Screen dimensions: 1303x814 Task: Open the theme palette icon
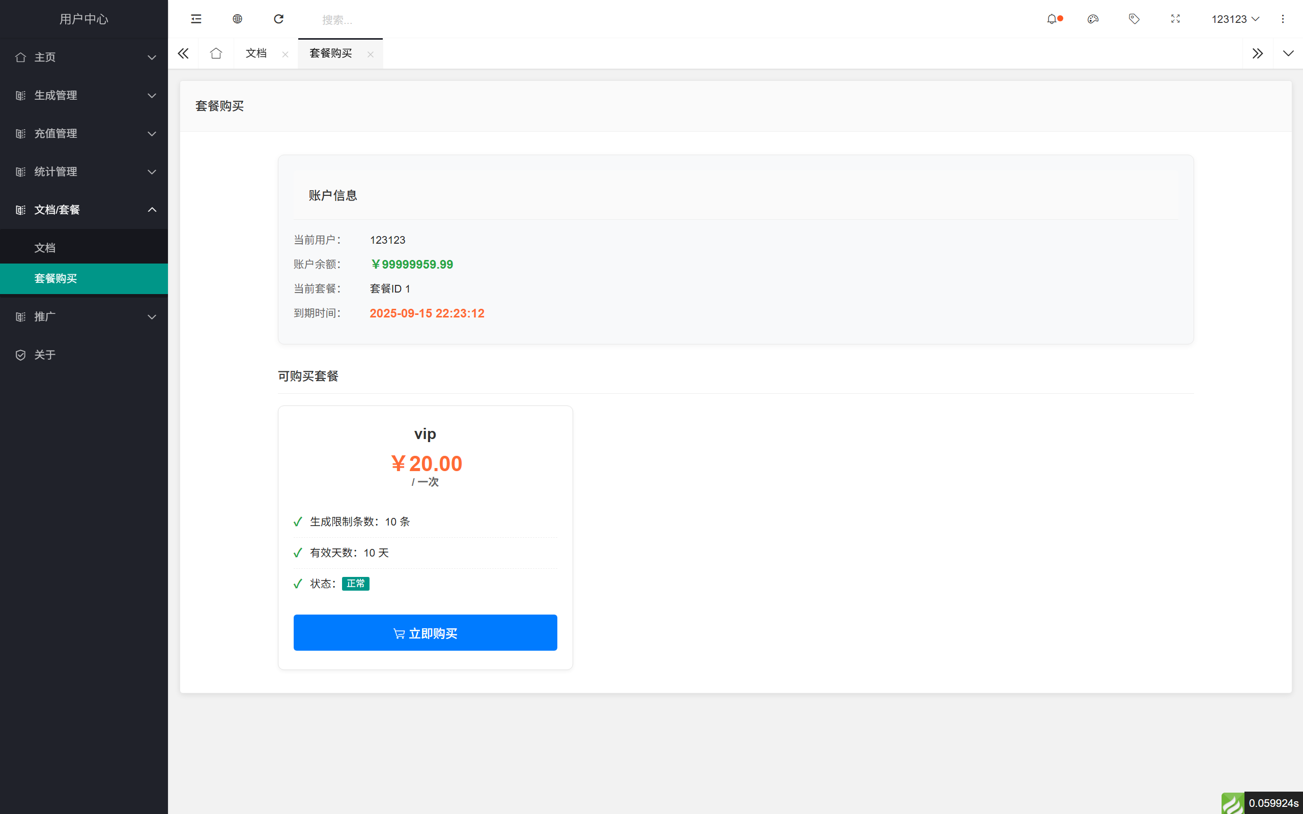pyautogui.click(x=1093, y=19)
